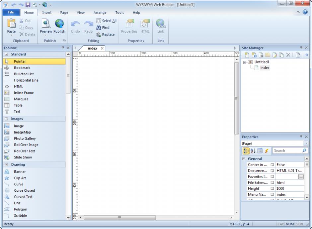312x229 pixels.
Task: Click the marker box for File Extension
Action: point(272,182)
